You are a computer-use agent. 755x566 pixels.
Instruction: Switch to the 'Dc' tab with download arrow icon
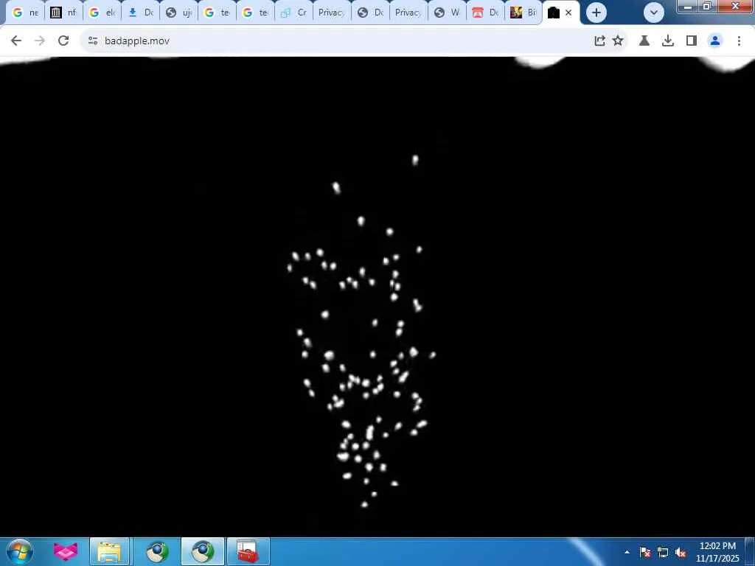(141, 13)
